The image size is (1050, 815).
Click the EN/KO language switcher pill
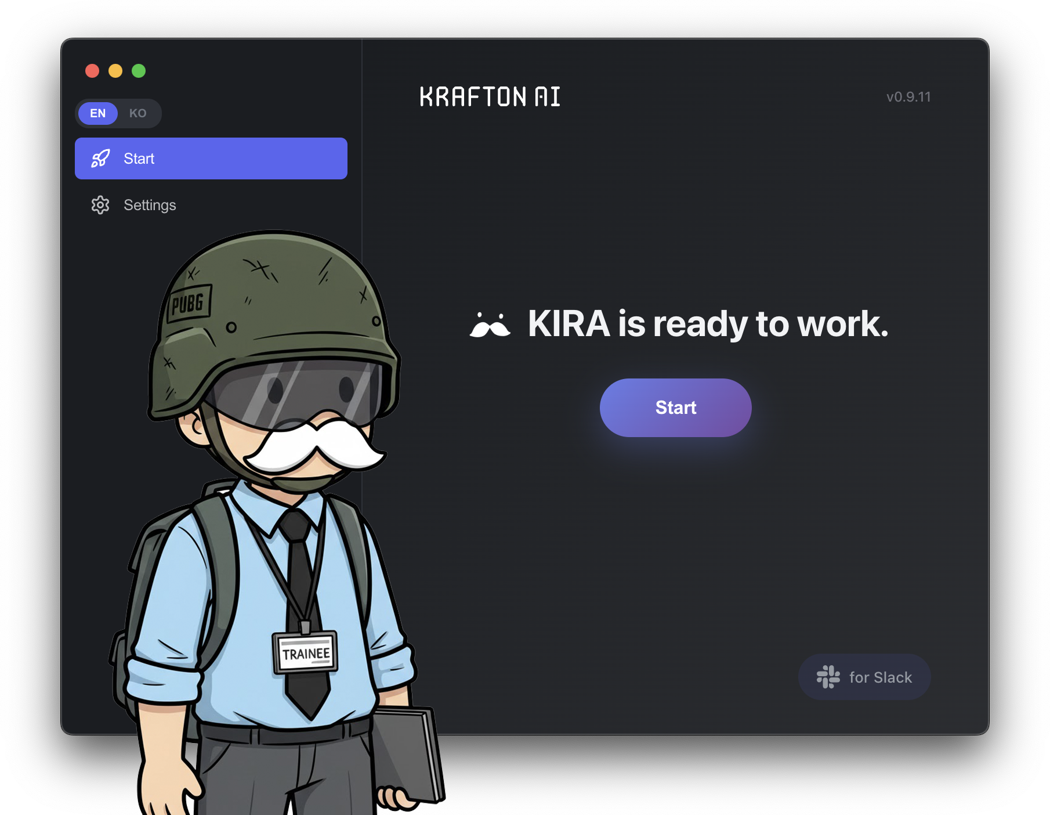(x=118, y=113)
